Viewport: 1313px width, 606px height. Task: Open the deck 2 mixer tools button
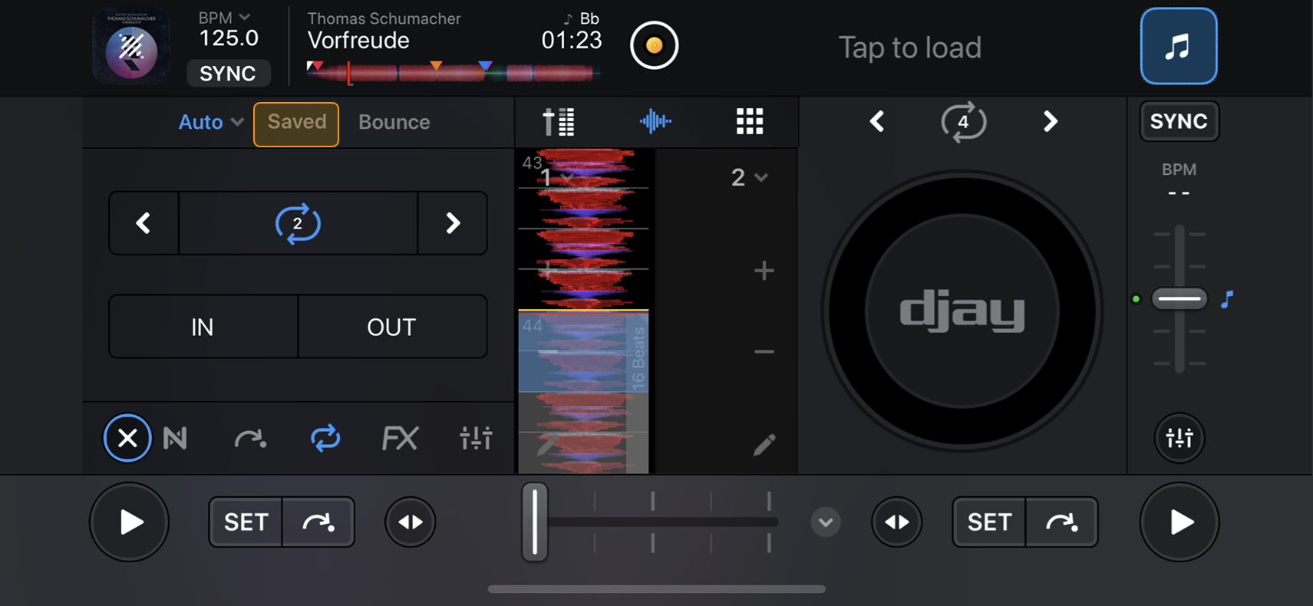click(x=1179, y=438)
